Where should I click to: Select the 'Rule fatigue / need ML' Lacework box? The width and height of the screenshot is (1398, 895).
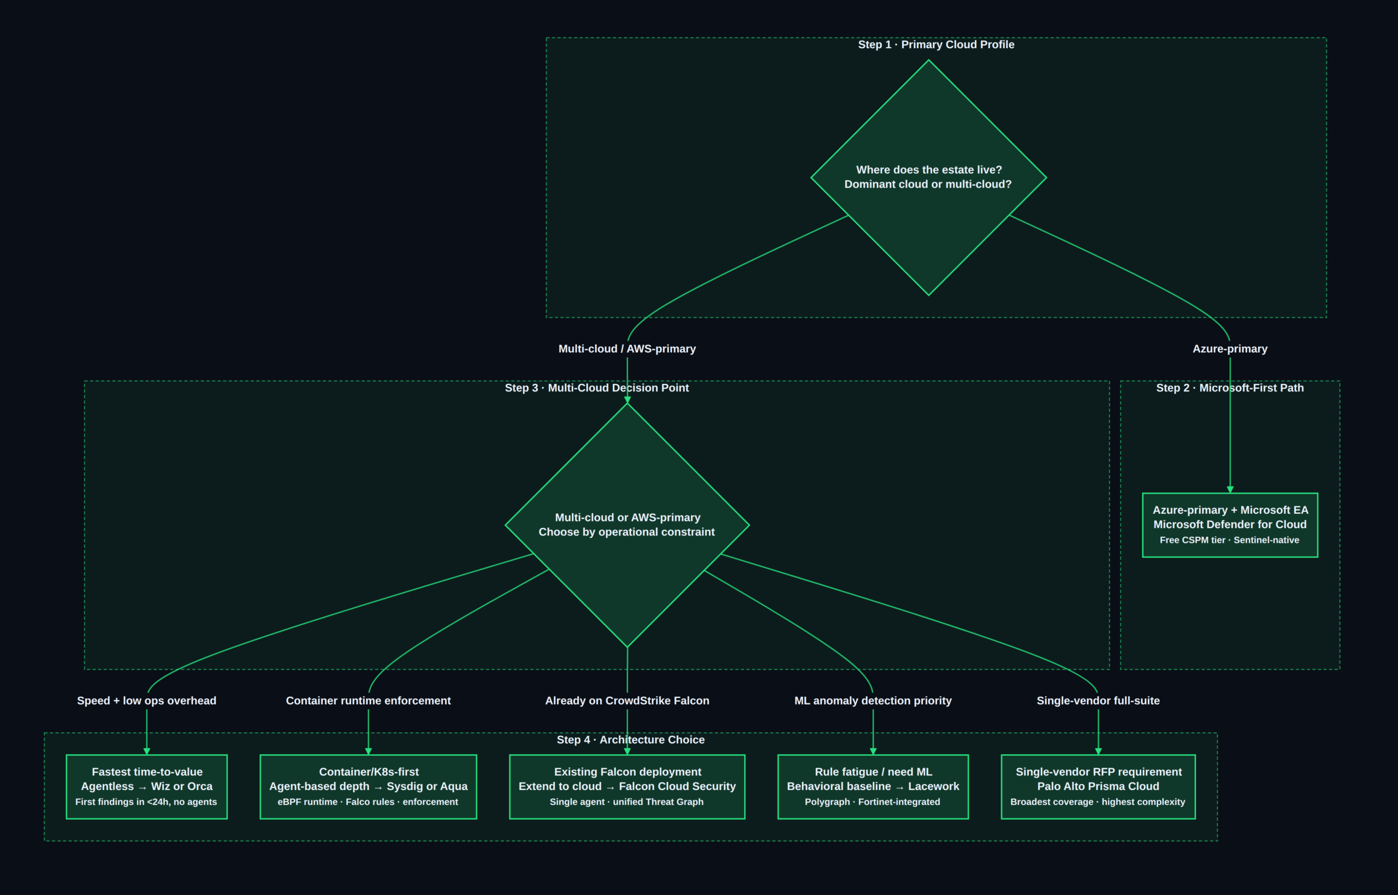(x=873, y=787)
